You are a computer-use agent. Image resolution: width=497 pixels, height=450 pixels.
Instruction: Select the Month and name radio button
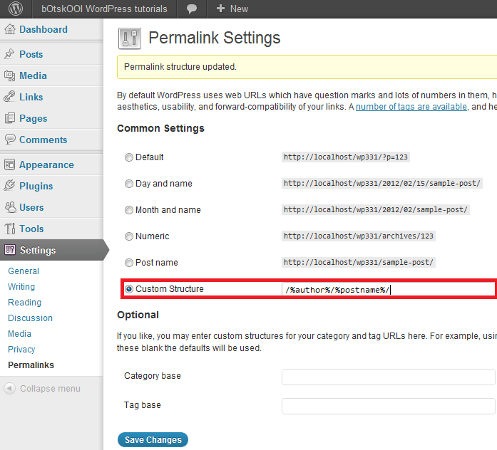(128, 210)
